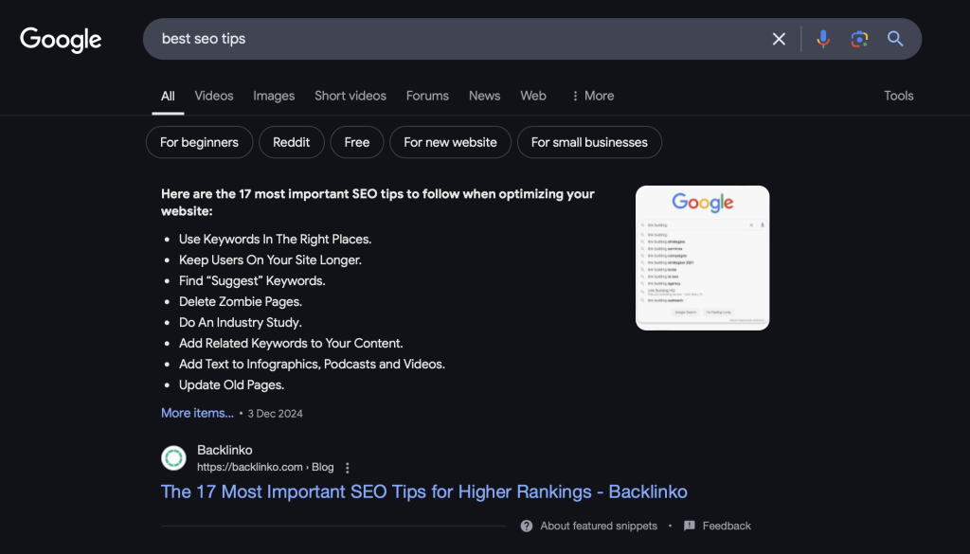Click "Add Text to Infographics, Podcasts and Videos."

coord(312,365)
